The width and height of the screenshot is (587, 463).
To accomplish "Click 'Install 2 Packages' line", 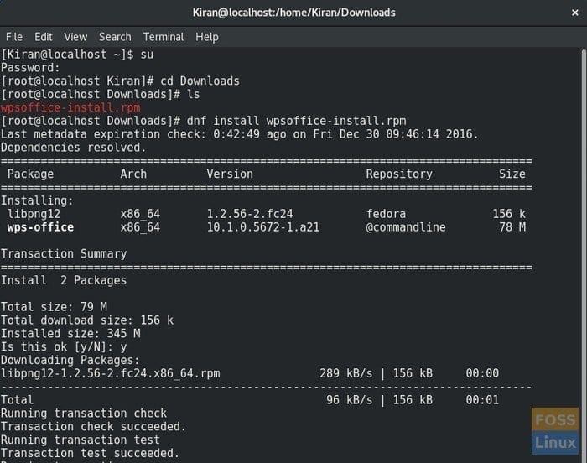I will pos(64,281).
